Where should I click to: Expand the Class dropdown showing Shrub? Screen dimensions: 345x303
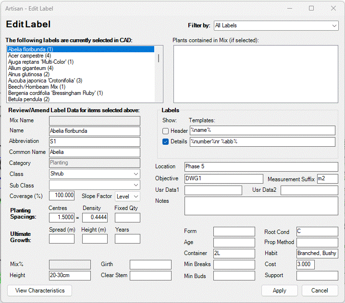(95, 174)
